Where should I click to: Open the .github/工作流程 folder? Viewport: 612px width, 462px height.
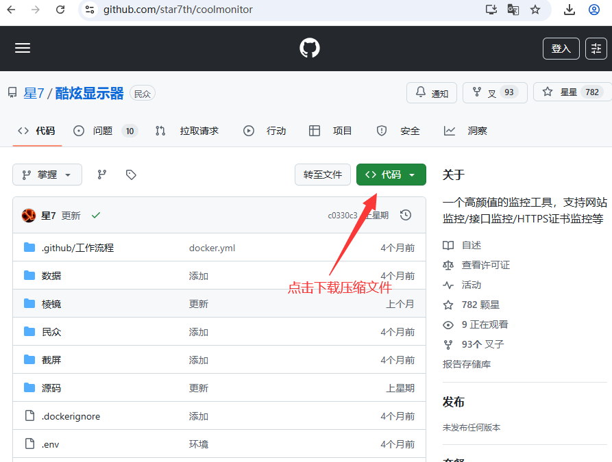[77, 248]
